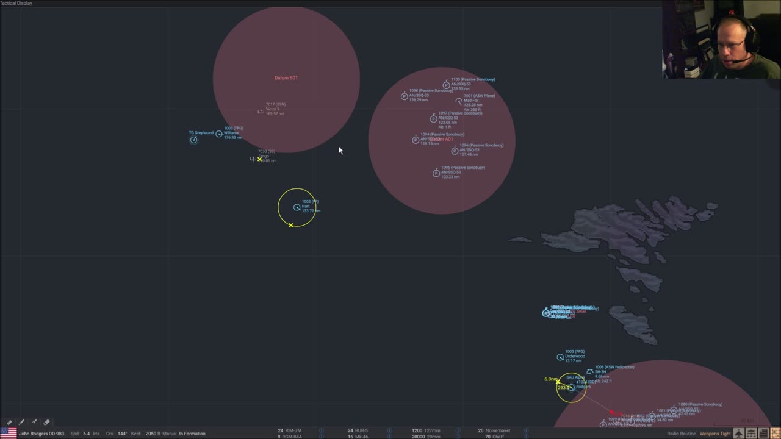Open info icon beside RUR-5 weapon count
This screenshot has height=439, width=781.
[x=389, y=430]
